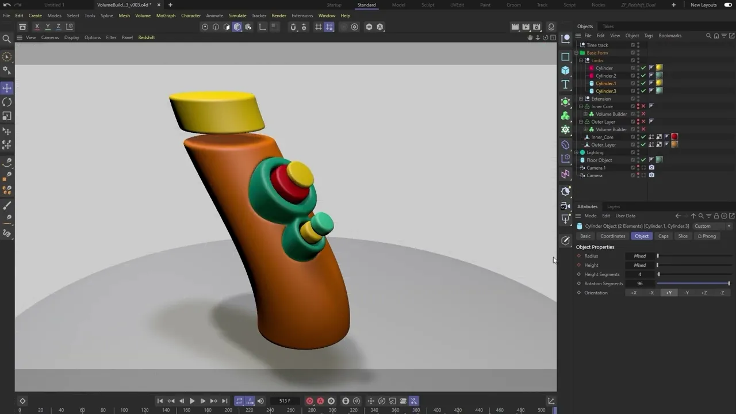Viewport: 736px width, 414px height.
Task: Click the Render View clapperboard icon
Action: click(515, 26)
